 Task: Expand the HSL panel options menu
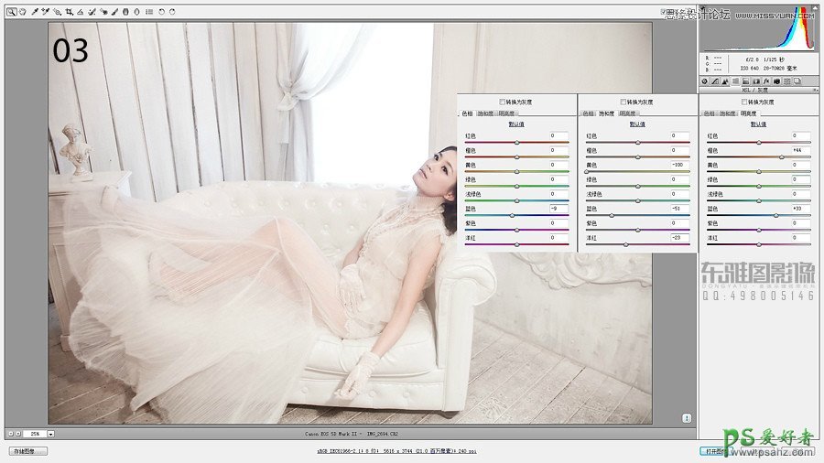[x=814, y=91]
